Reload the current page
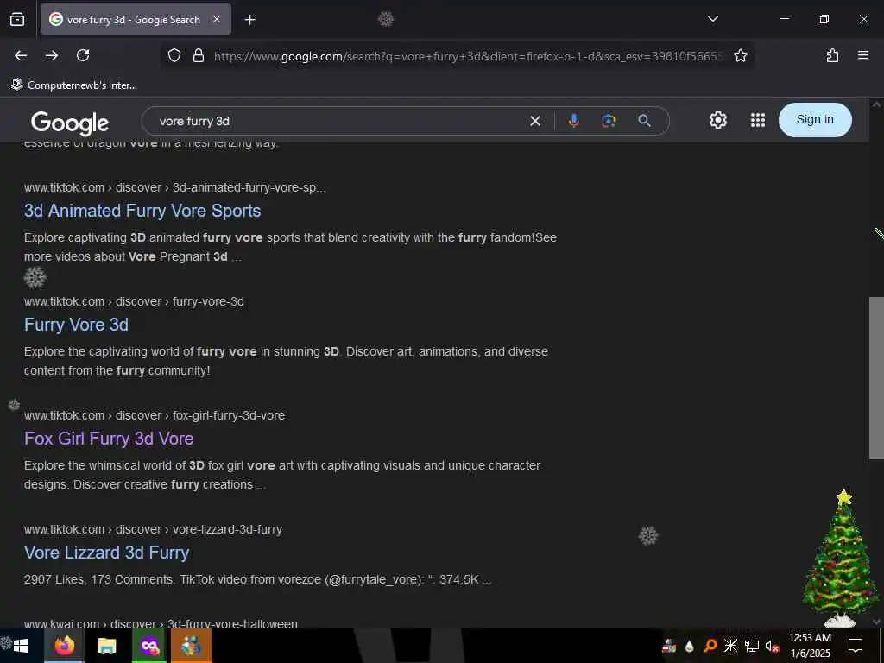Viewport: 884px width, 663px height. [83, 55]
